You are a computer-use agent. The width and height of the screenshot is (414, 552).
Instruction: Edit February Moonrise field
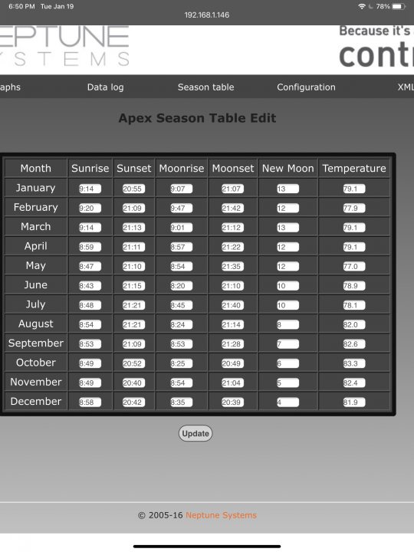(x=181, y=208)
